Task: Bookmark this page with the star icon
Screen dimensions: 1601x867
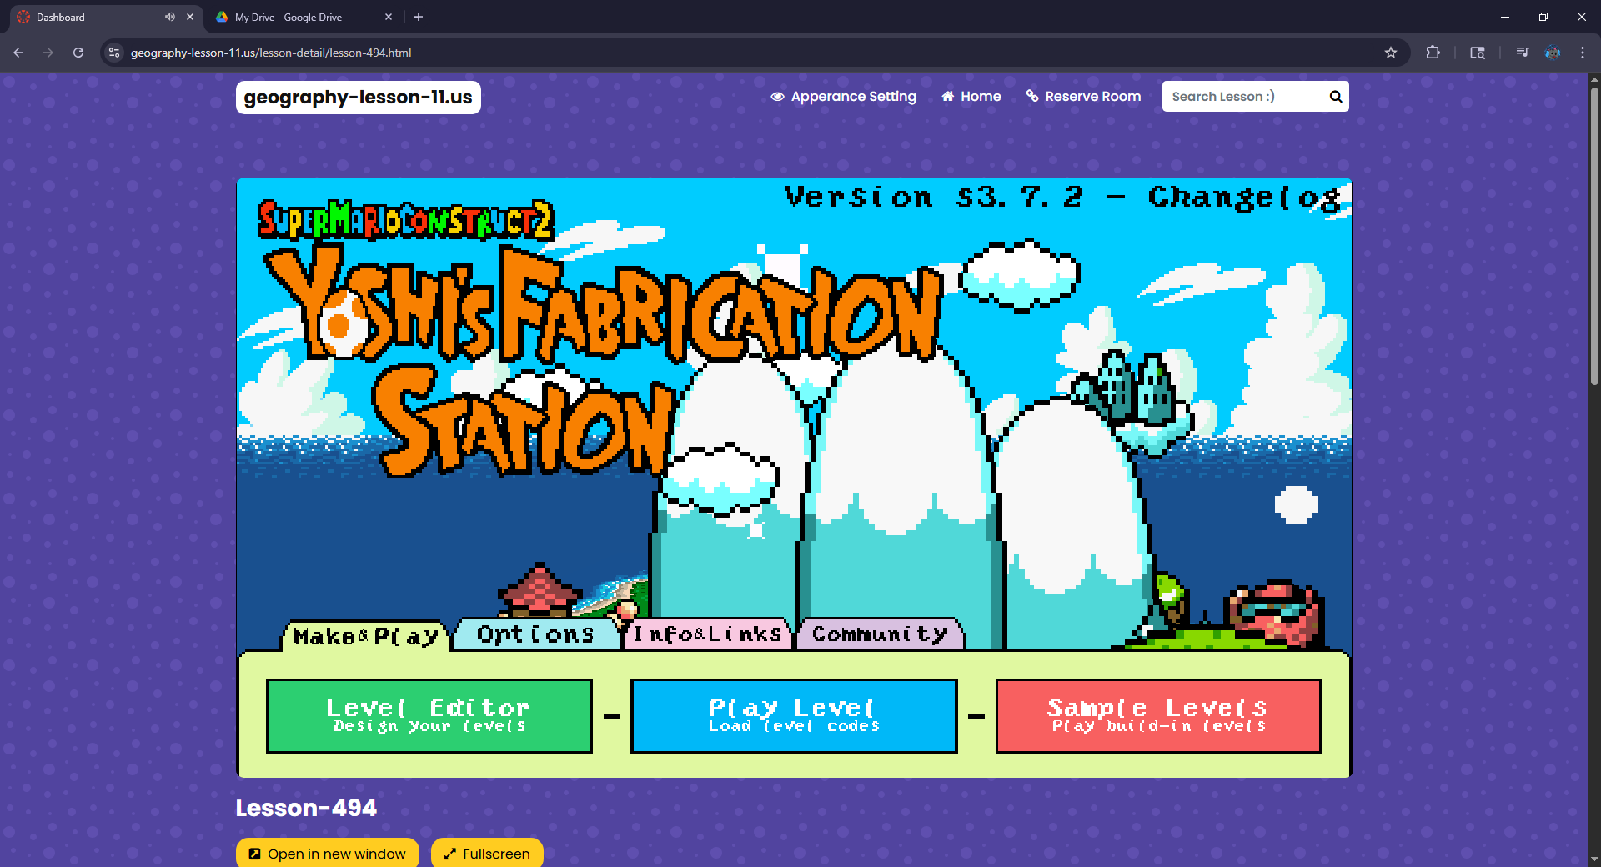Action: click(1391, 53)
